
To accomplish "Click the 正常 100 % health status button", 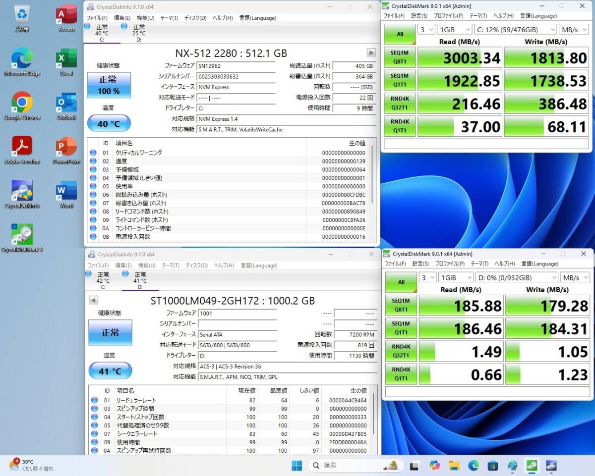I will [109, 85].
